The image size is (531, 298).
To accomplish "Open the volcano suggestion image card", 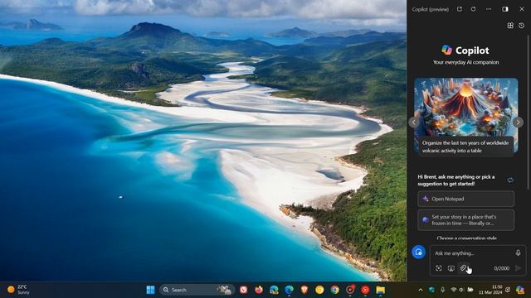I will coord(466,107).
